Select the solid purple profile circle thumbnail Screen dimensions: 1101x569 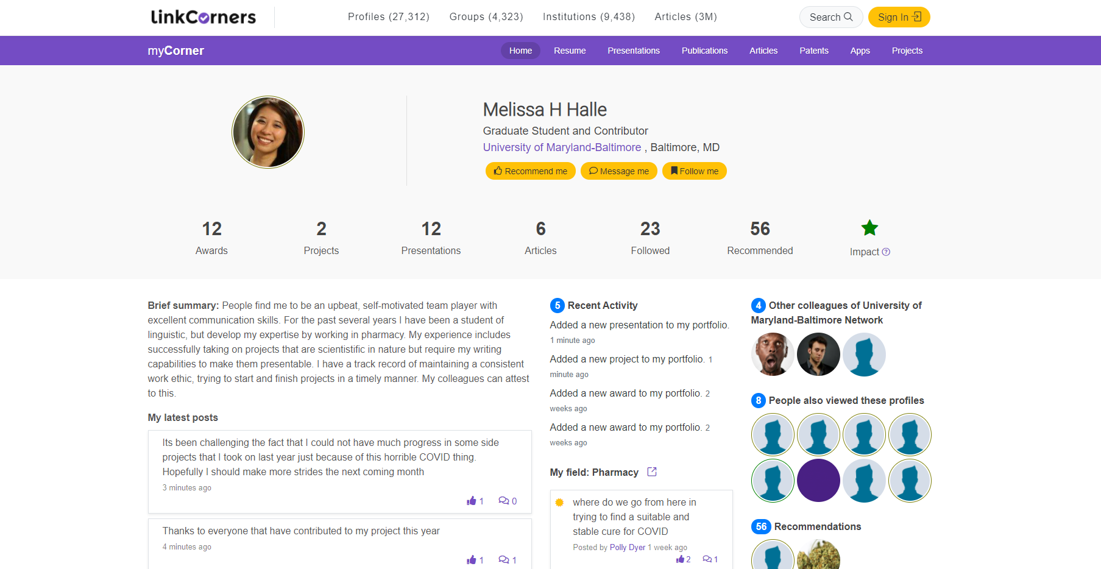pyautogui.click(x=818, y=481)
